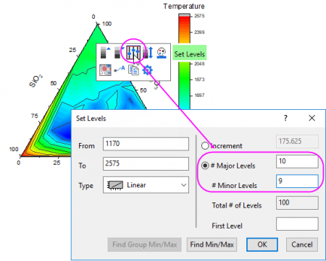The image size is (326, 261).
Task: Click the empty First Level field
Action: click(x=297, y=223)
